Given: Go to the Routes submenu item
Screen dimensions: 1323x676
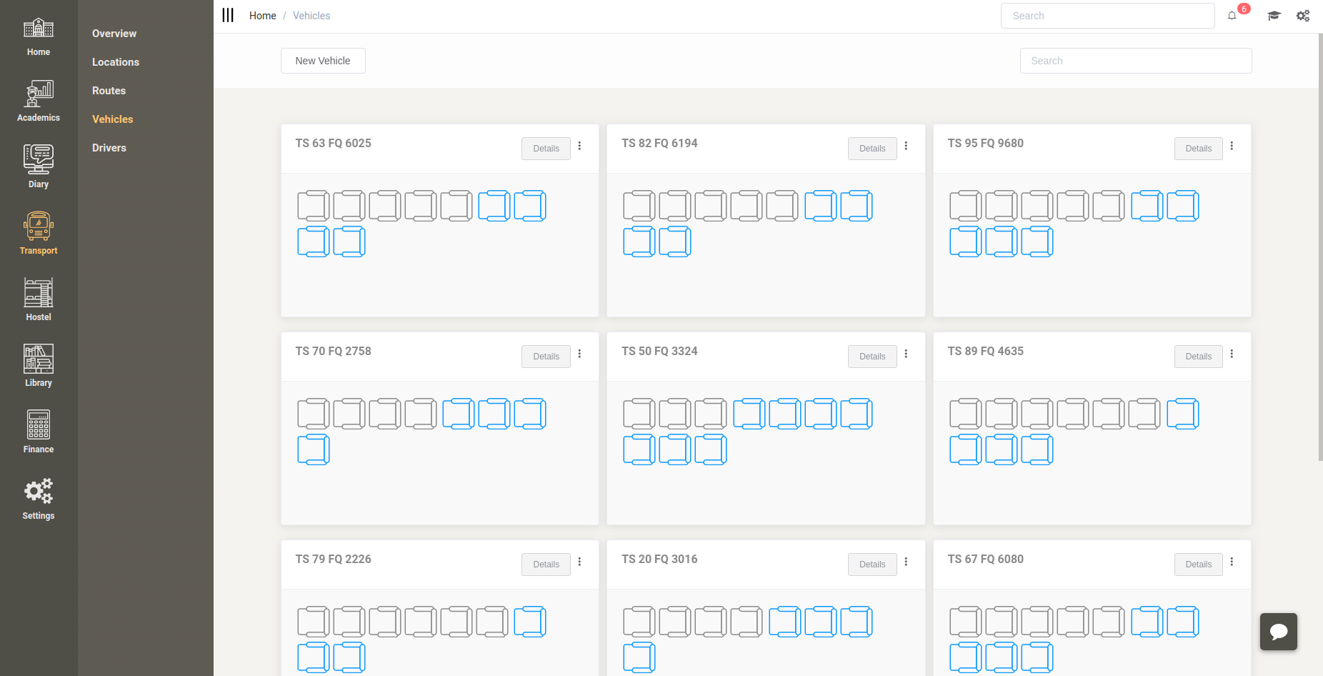Looking at the screenshot, I should tap(109, 91).
